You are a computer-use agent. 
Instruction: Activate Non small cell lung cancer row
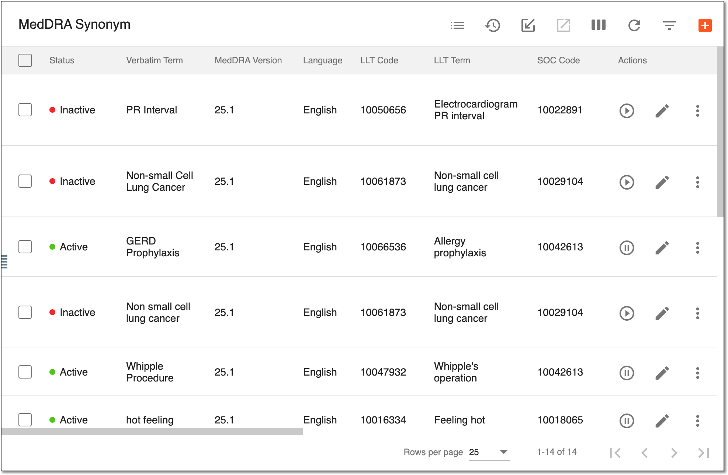click(x=627, y=313)
